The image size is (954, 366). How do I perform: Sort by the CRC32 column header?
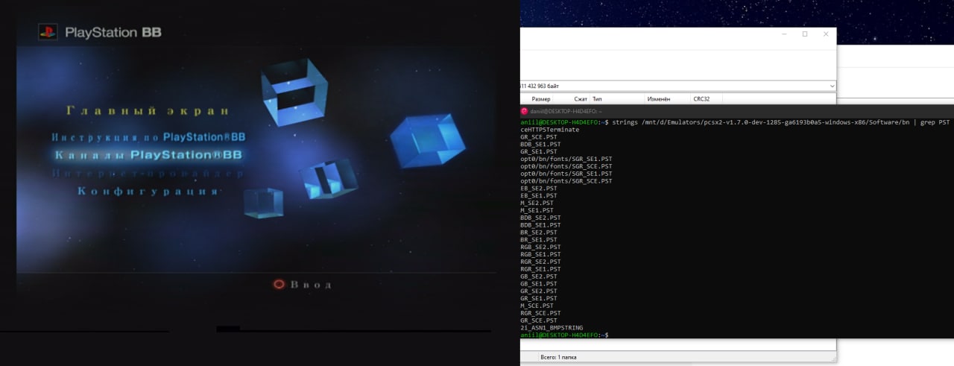[701, 99]
